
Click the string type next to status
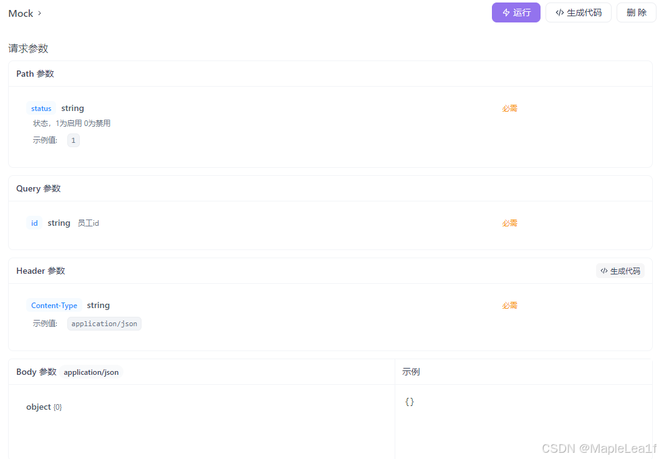[73, 109]
